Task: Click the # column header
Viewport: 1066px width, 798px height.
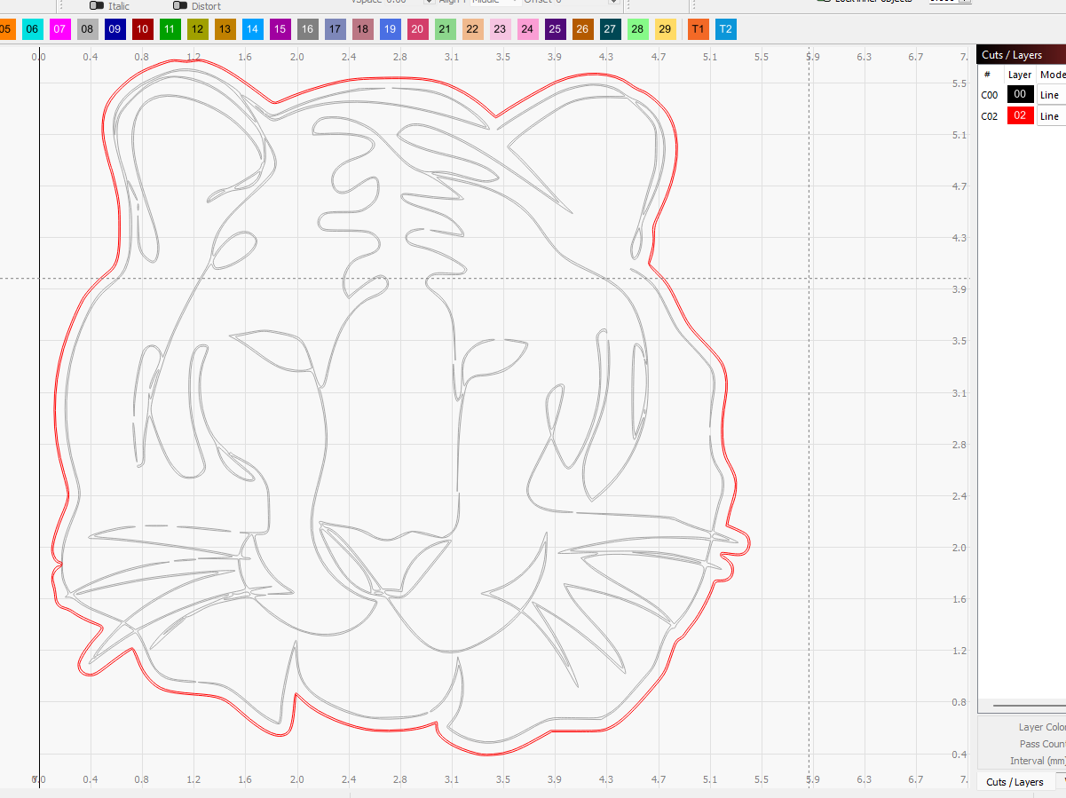Action: tap(987, 75)
